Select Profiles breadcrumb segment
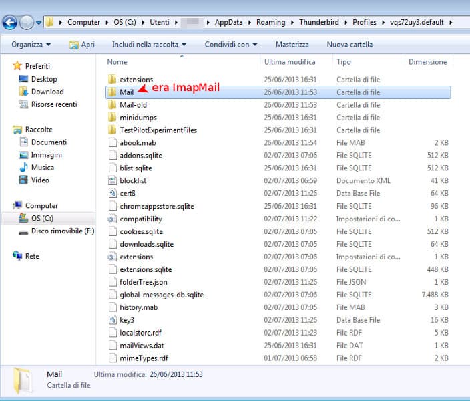Image resolution: width=470 pixels, height=401 pixels. coord(365,22)
